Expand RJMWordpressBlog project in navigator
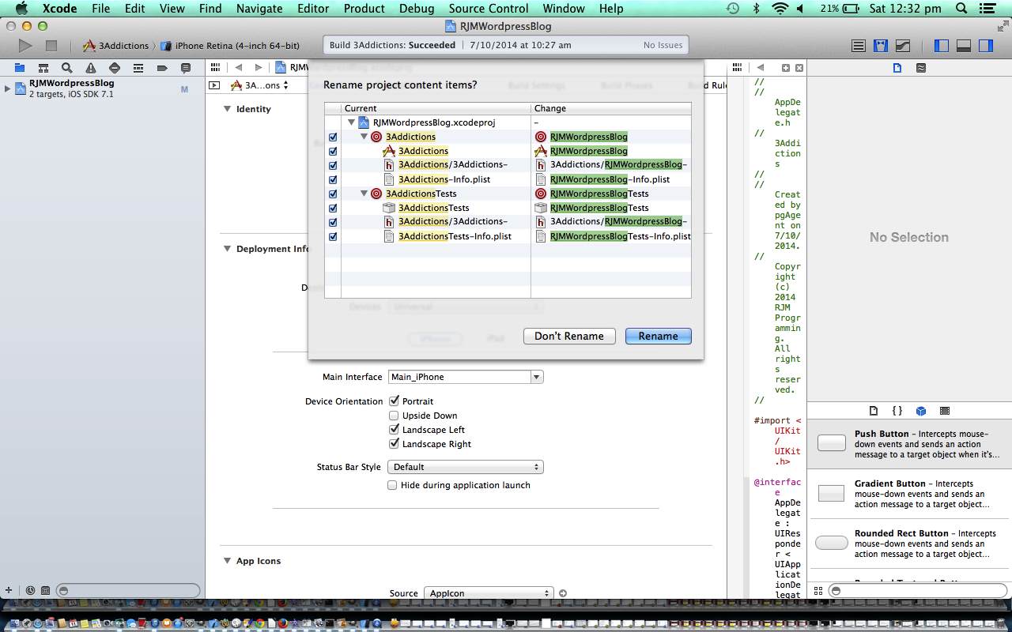 [x=8, y=88]
